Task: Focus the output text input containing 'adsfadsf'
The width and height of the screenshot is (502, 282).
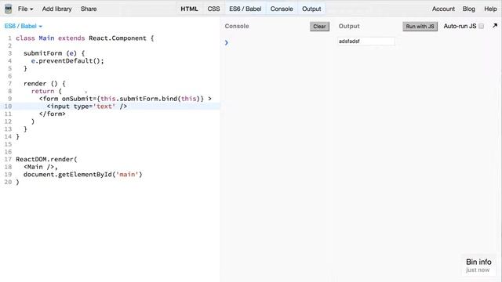Action: coord(366,42)
